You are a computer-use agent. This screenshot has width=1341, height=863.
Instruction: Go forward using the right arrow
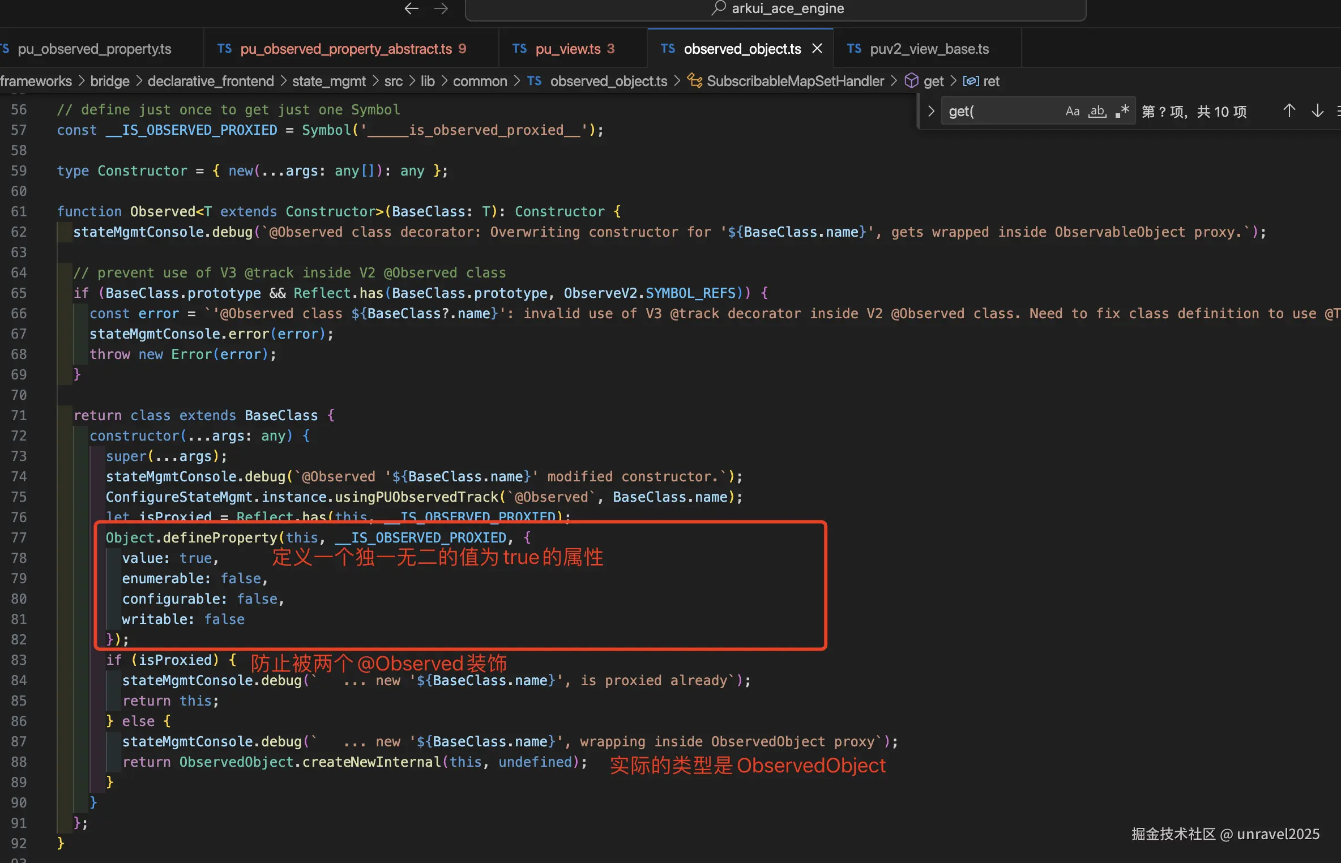(x=441, y=8)
